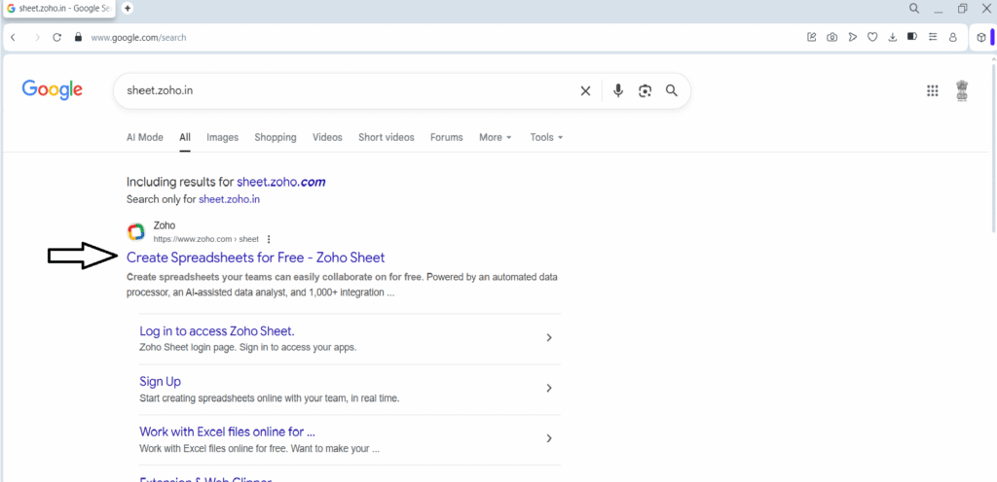The height and width of the screenshot is (482, 997).
Task: Open the browser profile account icon
Action: pyautogui.click(x=952, y=38)
